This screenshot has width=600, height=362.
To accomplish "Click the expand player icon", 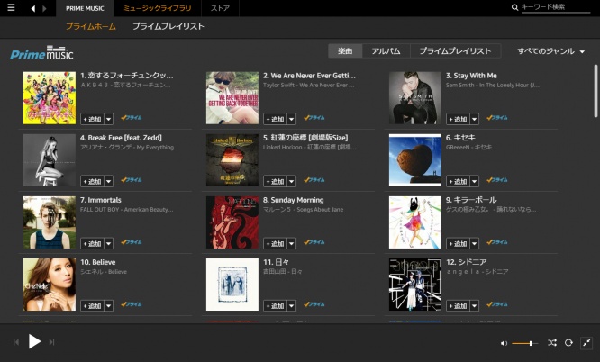I will pyautogui.click(x=586, y=343).
